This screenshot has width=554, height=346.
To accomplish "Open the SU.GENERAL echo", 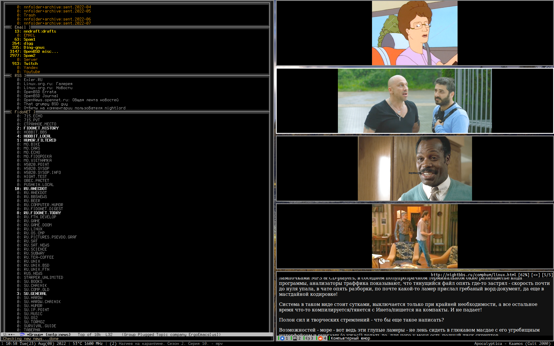I will pyautogui.click(x=35, y=294).
